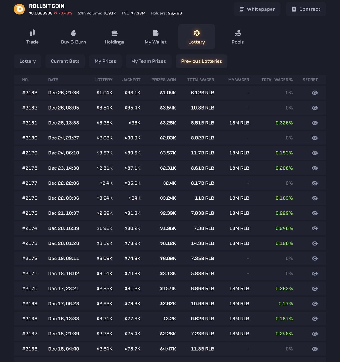Click the Rollbit Coin orange logo

20,9
